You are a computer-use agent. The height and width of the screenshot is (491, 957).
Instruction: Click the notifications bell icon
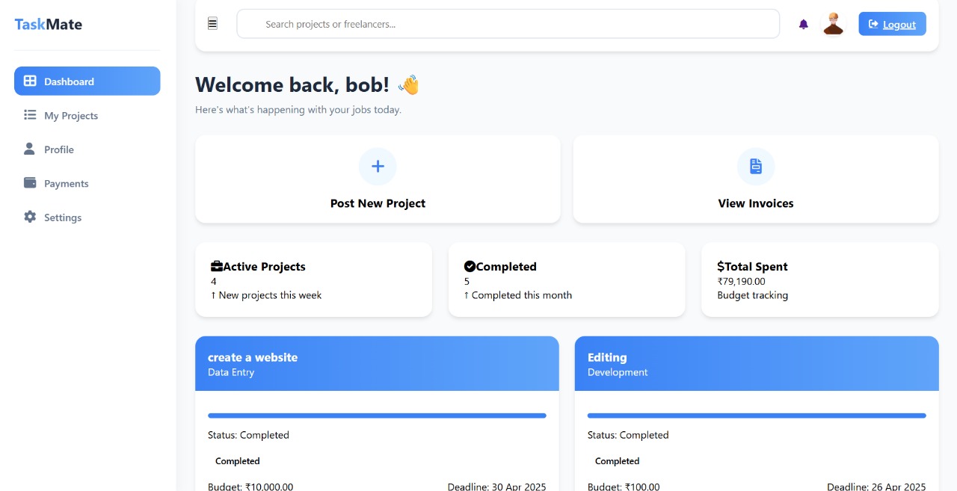(x=803, y=24)
